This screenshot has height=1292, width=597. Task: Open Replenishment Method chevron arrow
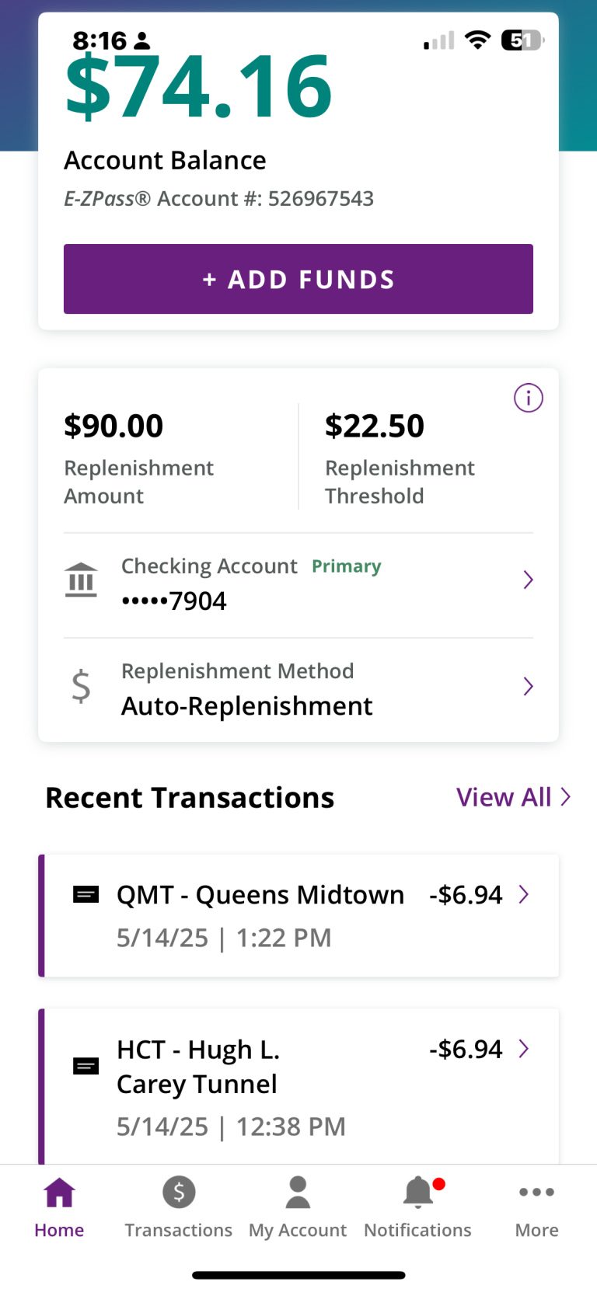pyautogui.click(x=528, y=686)
